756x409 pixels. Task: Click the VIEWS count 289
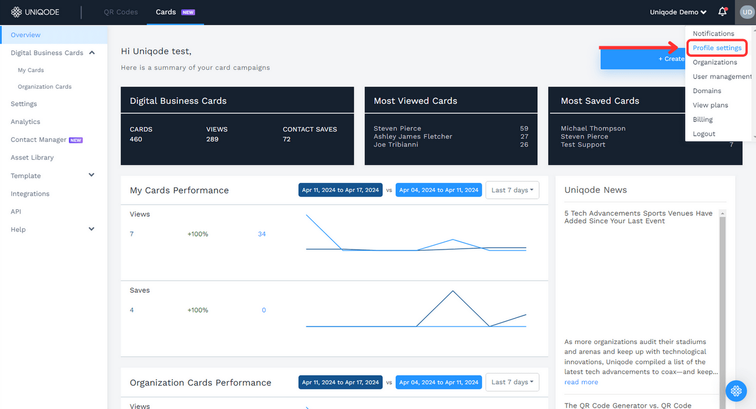212,139
